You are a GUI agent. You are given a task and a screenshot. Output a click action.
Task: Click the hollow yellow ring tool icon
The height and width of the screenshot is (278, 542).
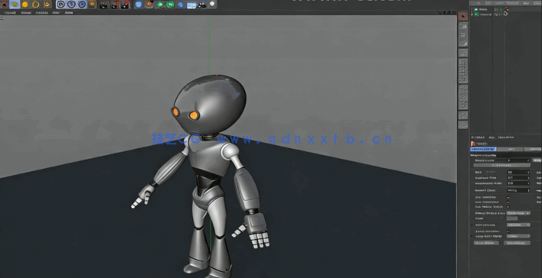[36, 4]
